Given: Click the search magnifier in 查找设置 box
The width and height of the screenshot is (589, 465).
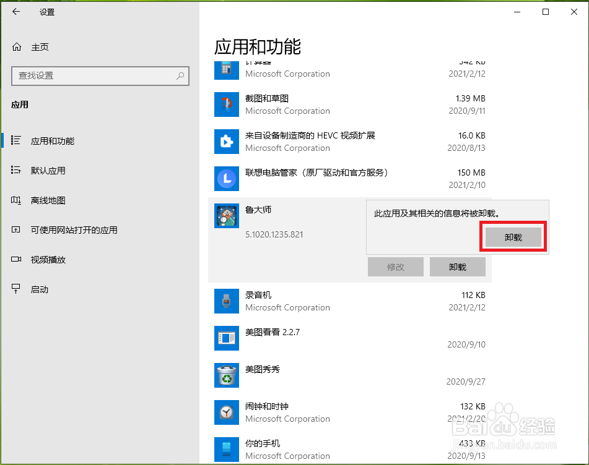Looking at the screenshot, I should pos(180,76).
